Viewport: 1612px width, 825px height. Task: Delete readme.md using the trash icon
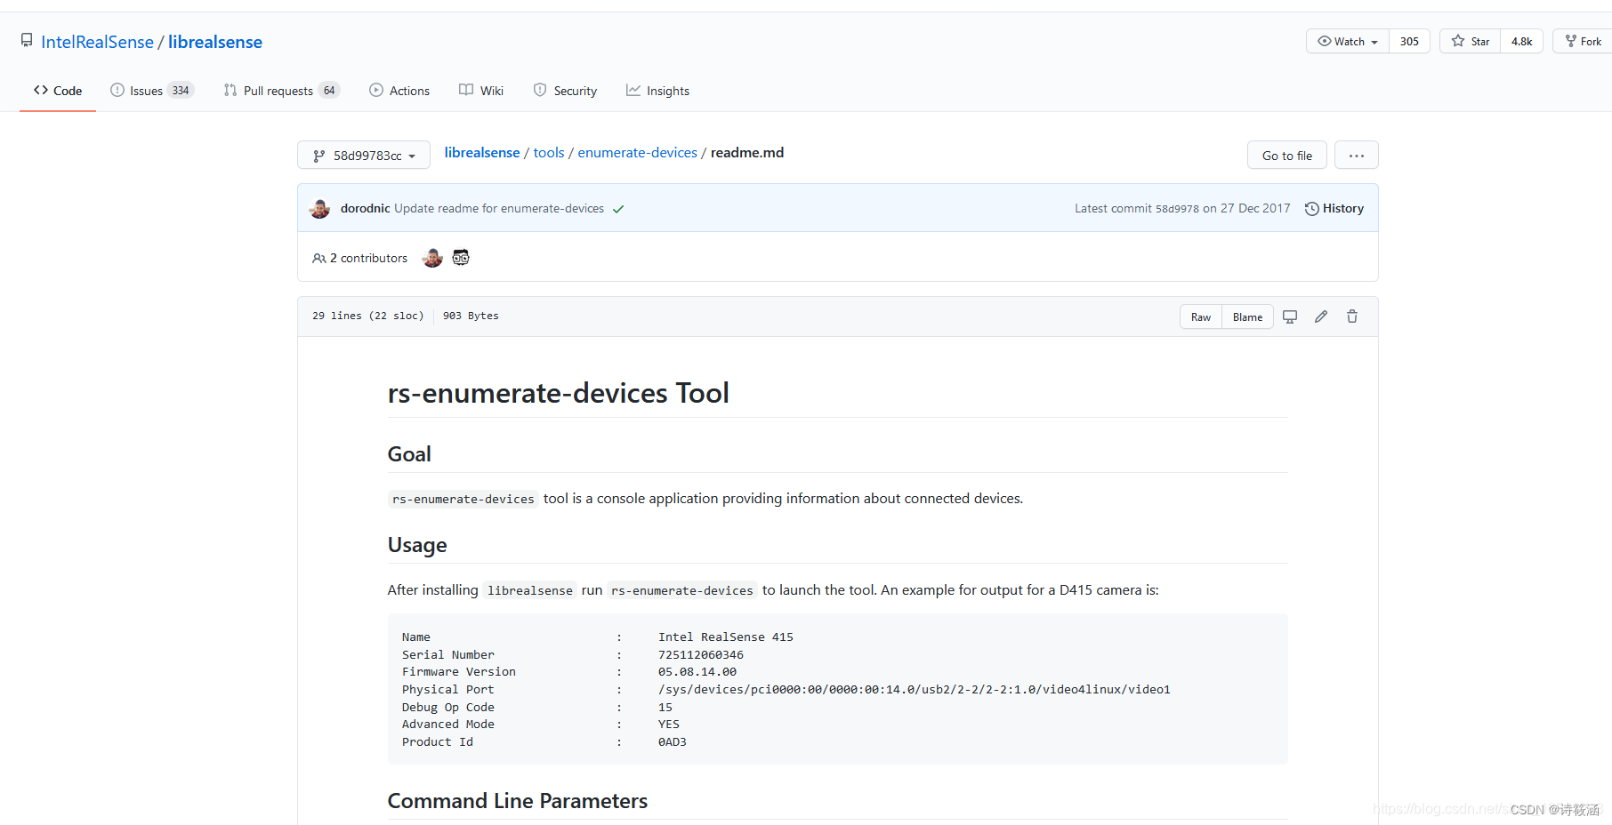tap(1351, 316)
